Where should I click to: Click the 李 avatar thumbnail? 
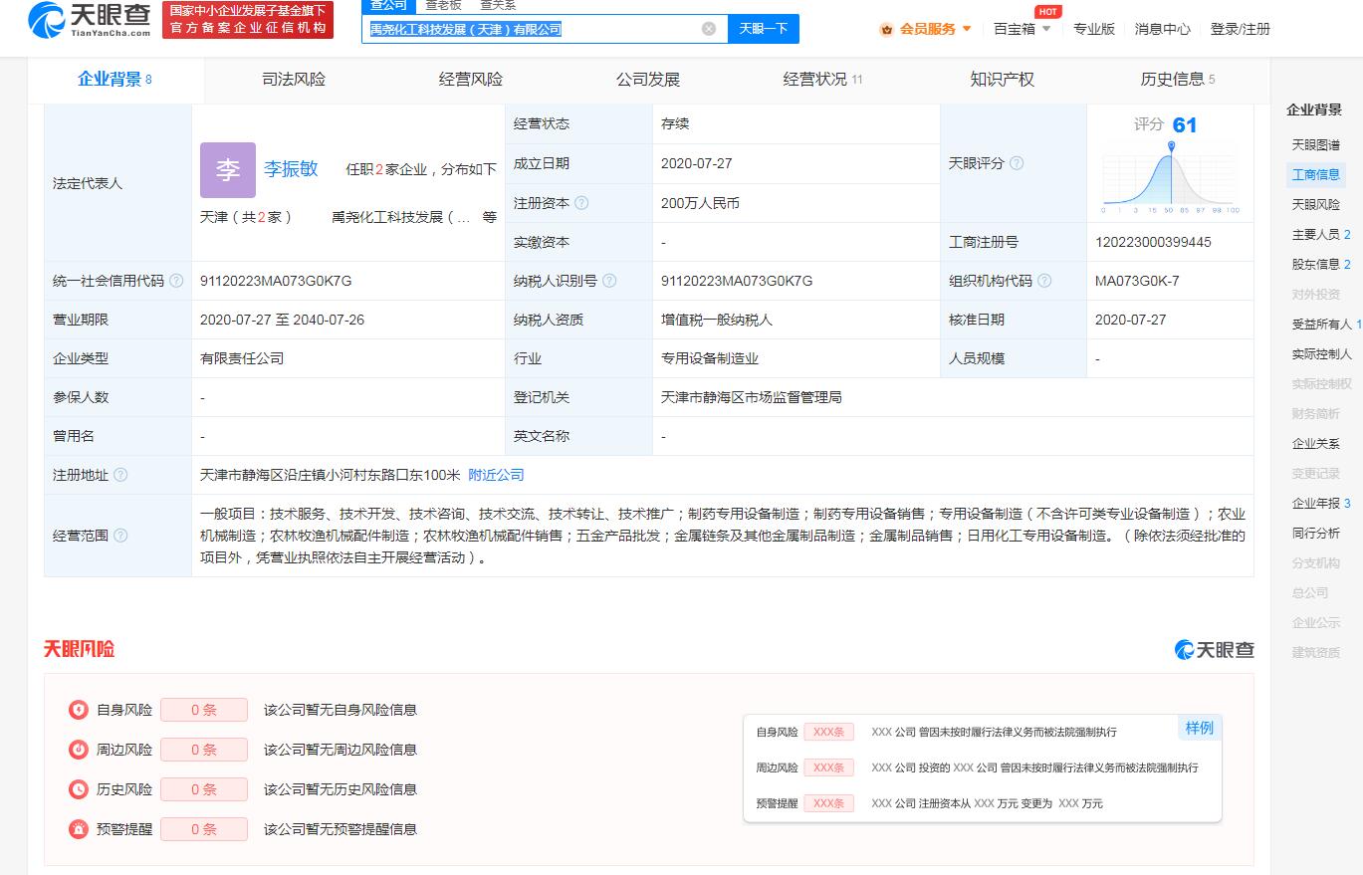(228, 170)
